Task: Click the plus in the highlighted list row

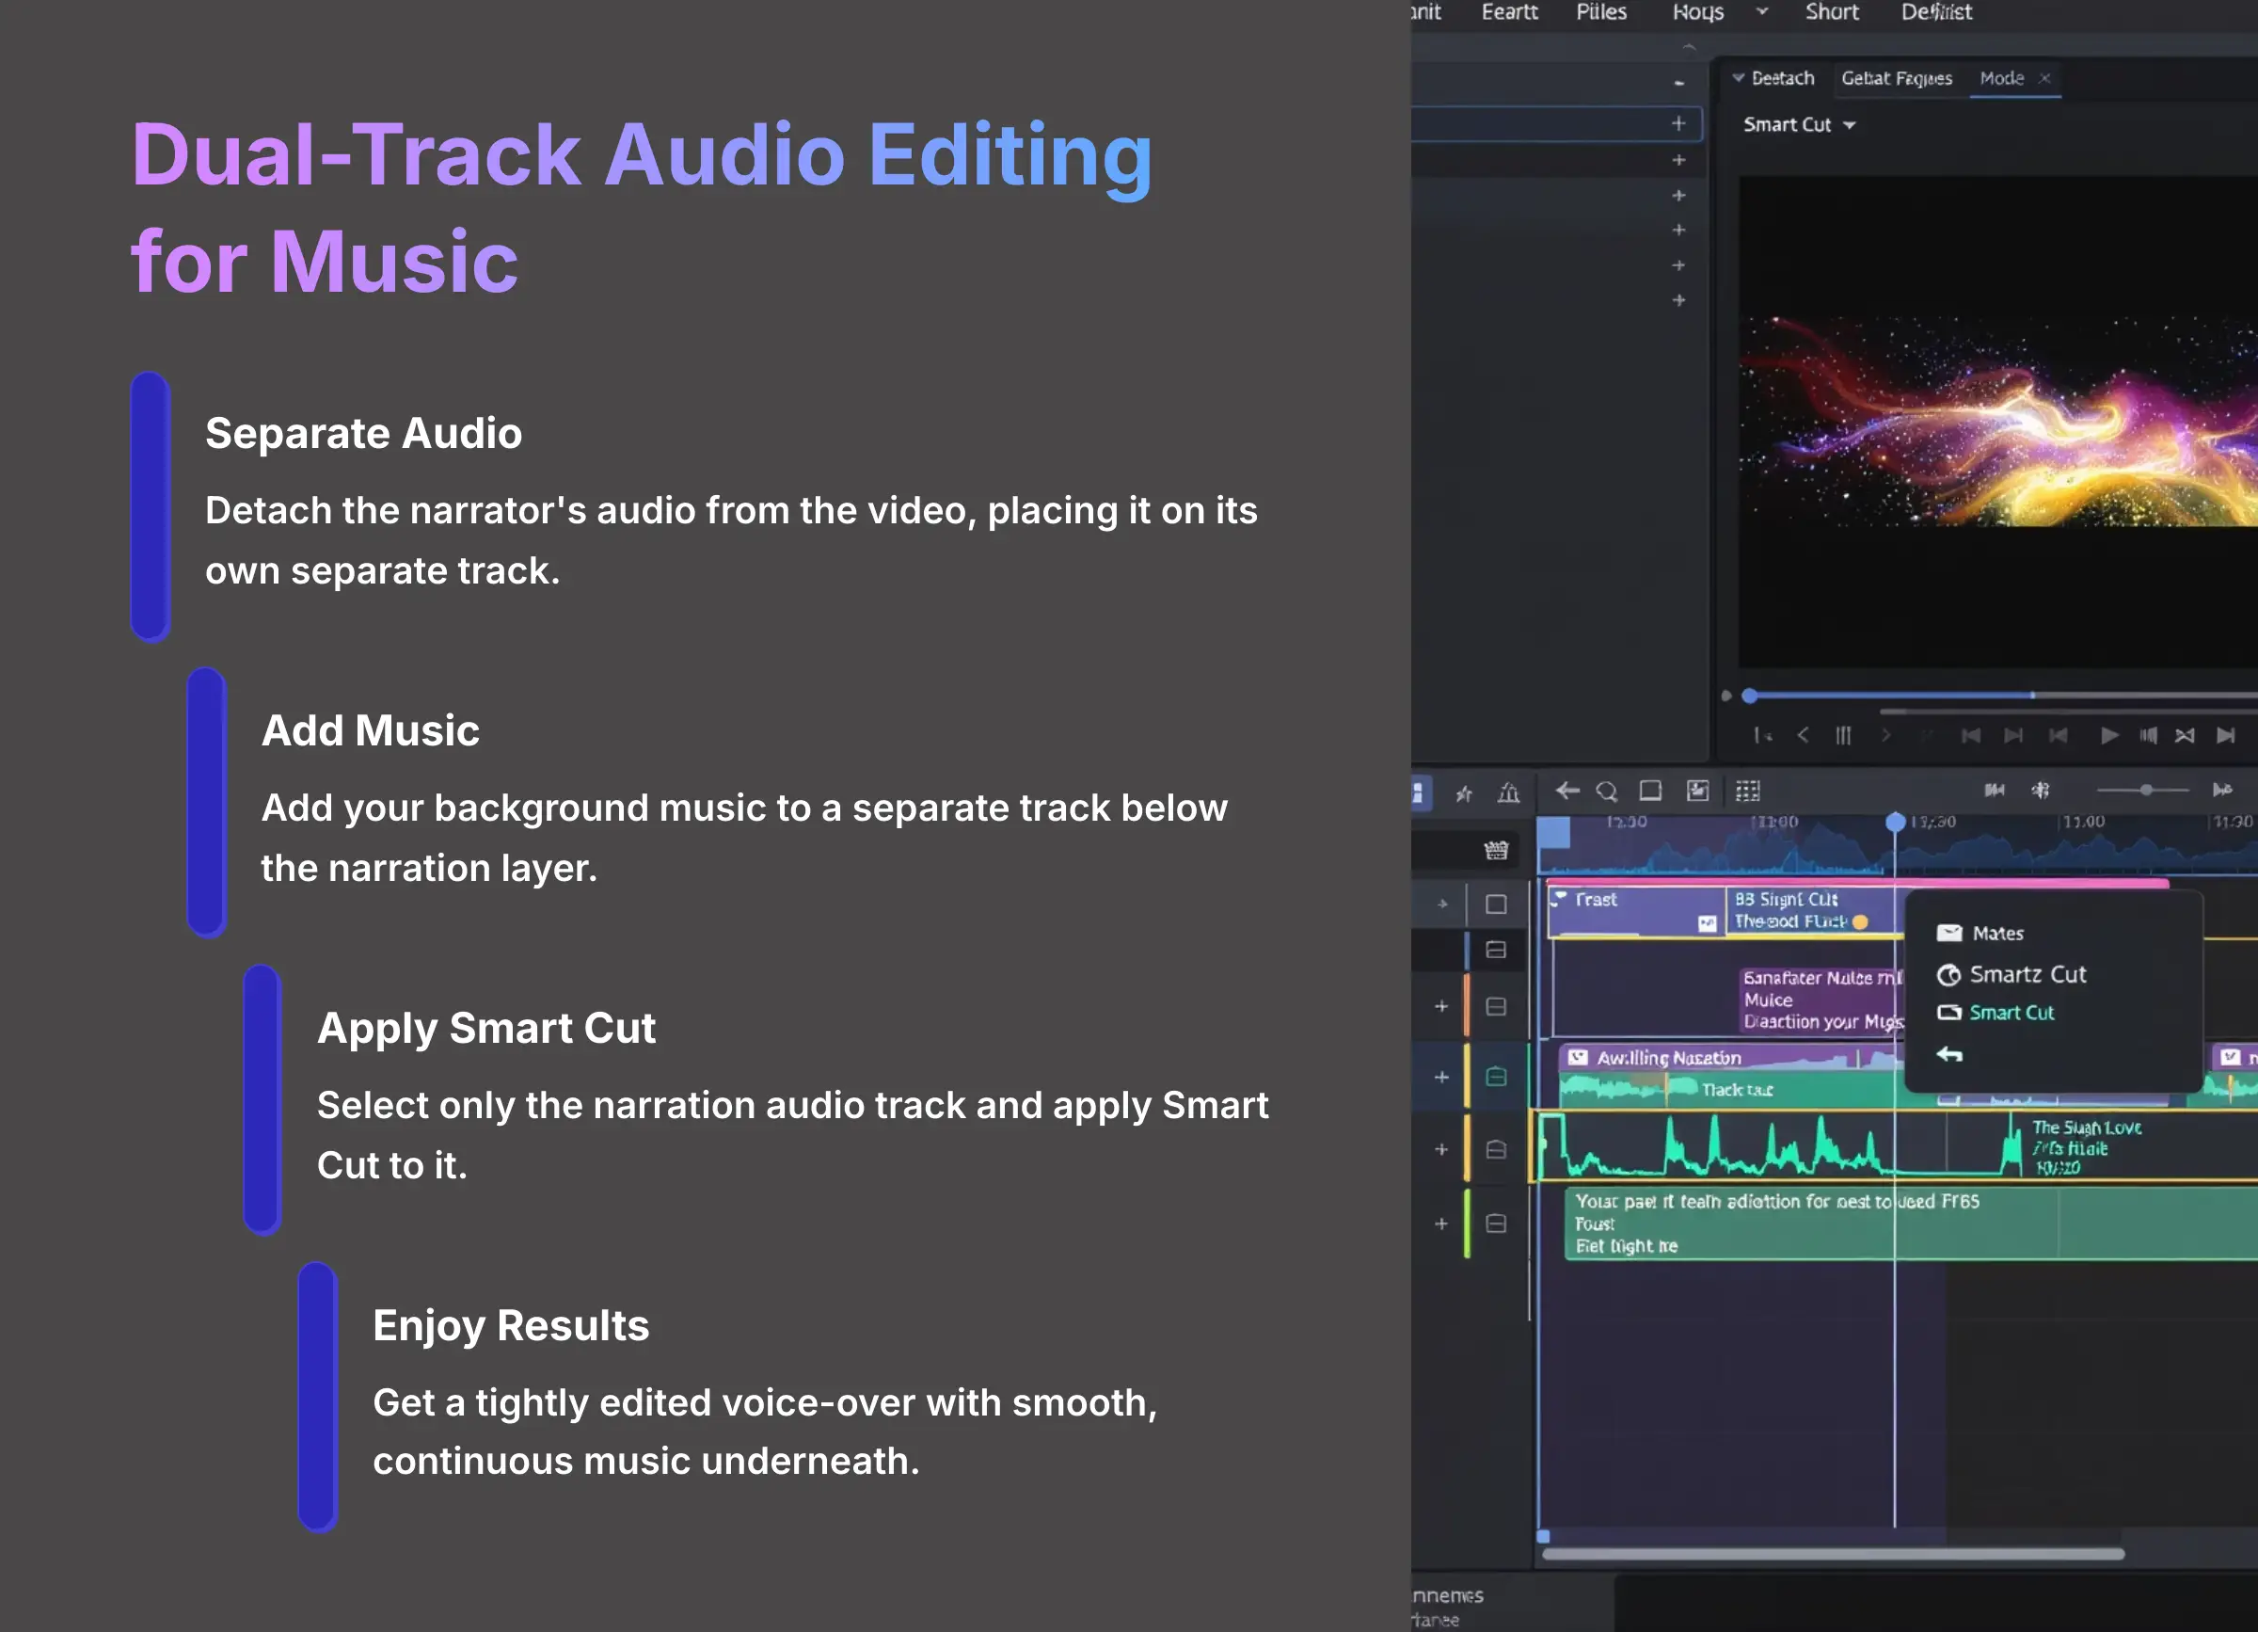Action: pos(1678,123)
